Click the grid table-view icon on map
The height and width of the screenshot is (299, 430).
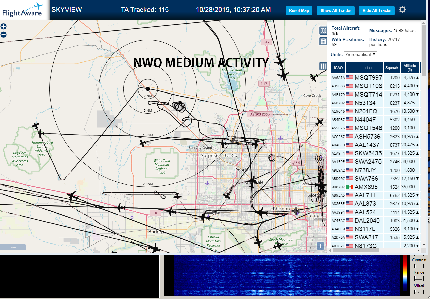tap(323, 41)
